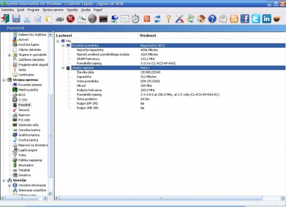Image resolution: width=286 pixels, height=207 pixels.
Task: Expand the Skupine in uporabniki node
Action: [x=9, y=55]
